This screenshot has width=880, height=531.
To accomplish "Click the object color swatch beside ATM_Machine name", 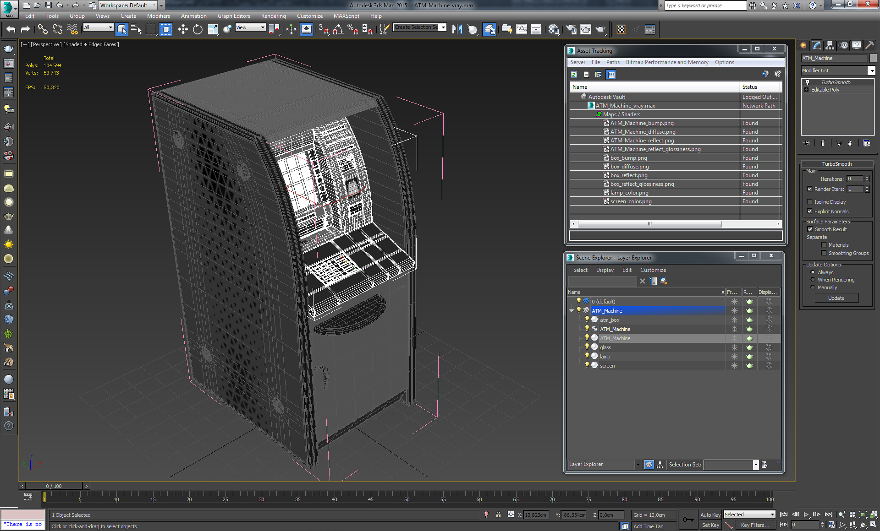I will pos(873,58).
